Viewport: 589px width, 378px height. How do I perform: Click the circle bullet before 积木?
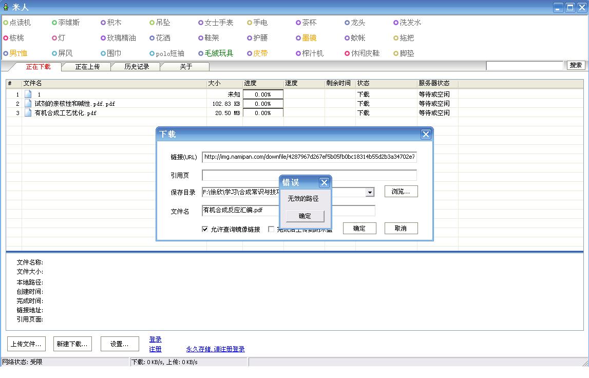point(103,23)
